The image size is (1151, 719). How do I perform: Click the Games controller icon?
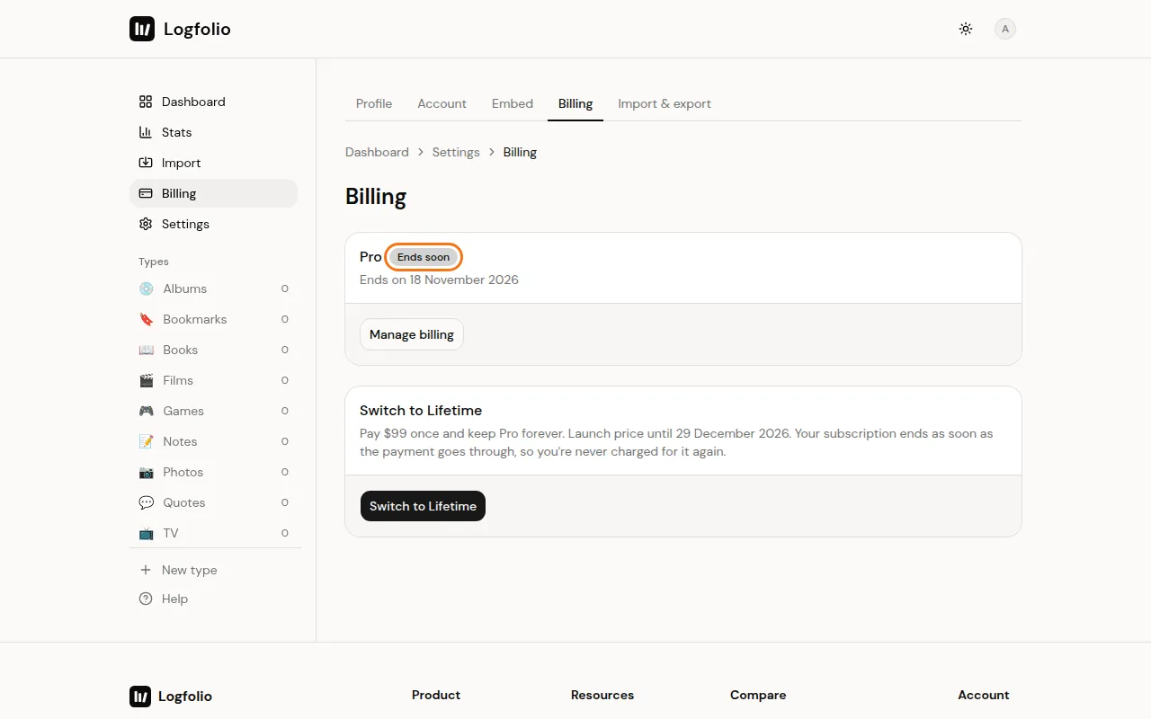click(x=147, y=411)
